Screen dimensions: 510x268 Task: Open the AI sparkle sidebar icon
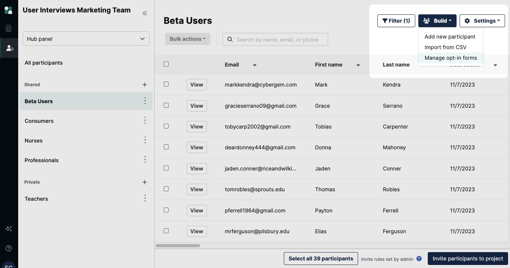click(x=9, y=229)
